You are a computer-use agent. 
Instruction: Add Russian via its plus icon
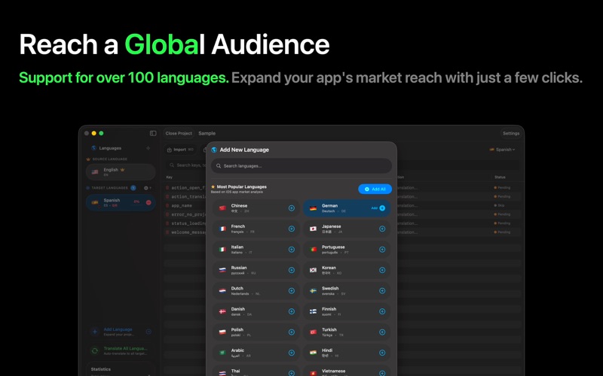coord(292,270)
